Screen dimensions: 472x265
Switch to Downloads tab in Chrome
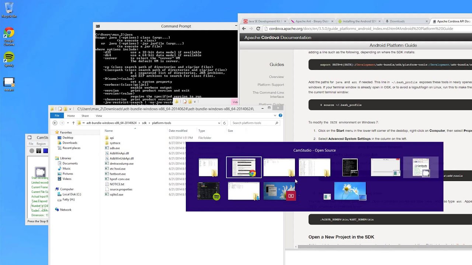pyautogui.click(x=406, y=21)
